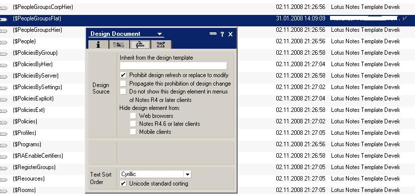Click the ($People) view entry

pyautogui.click(x=24, y=41)
